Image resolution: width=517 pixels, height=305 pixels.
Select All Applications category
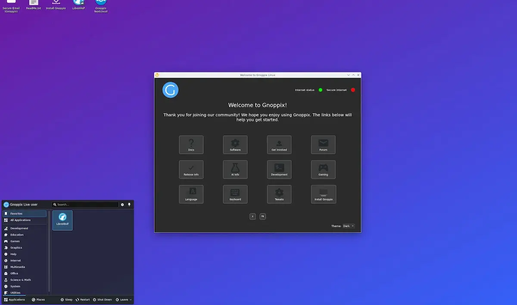24,220
